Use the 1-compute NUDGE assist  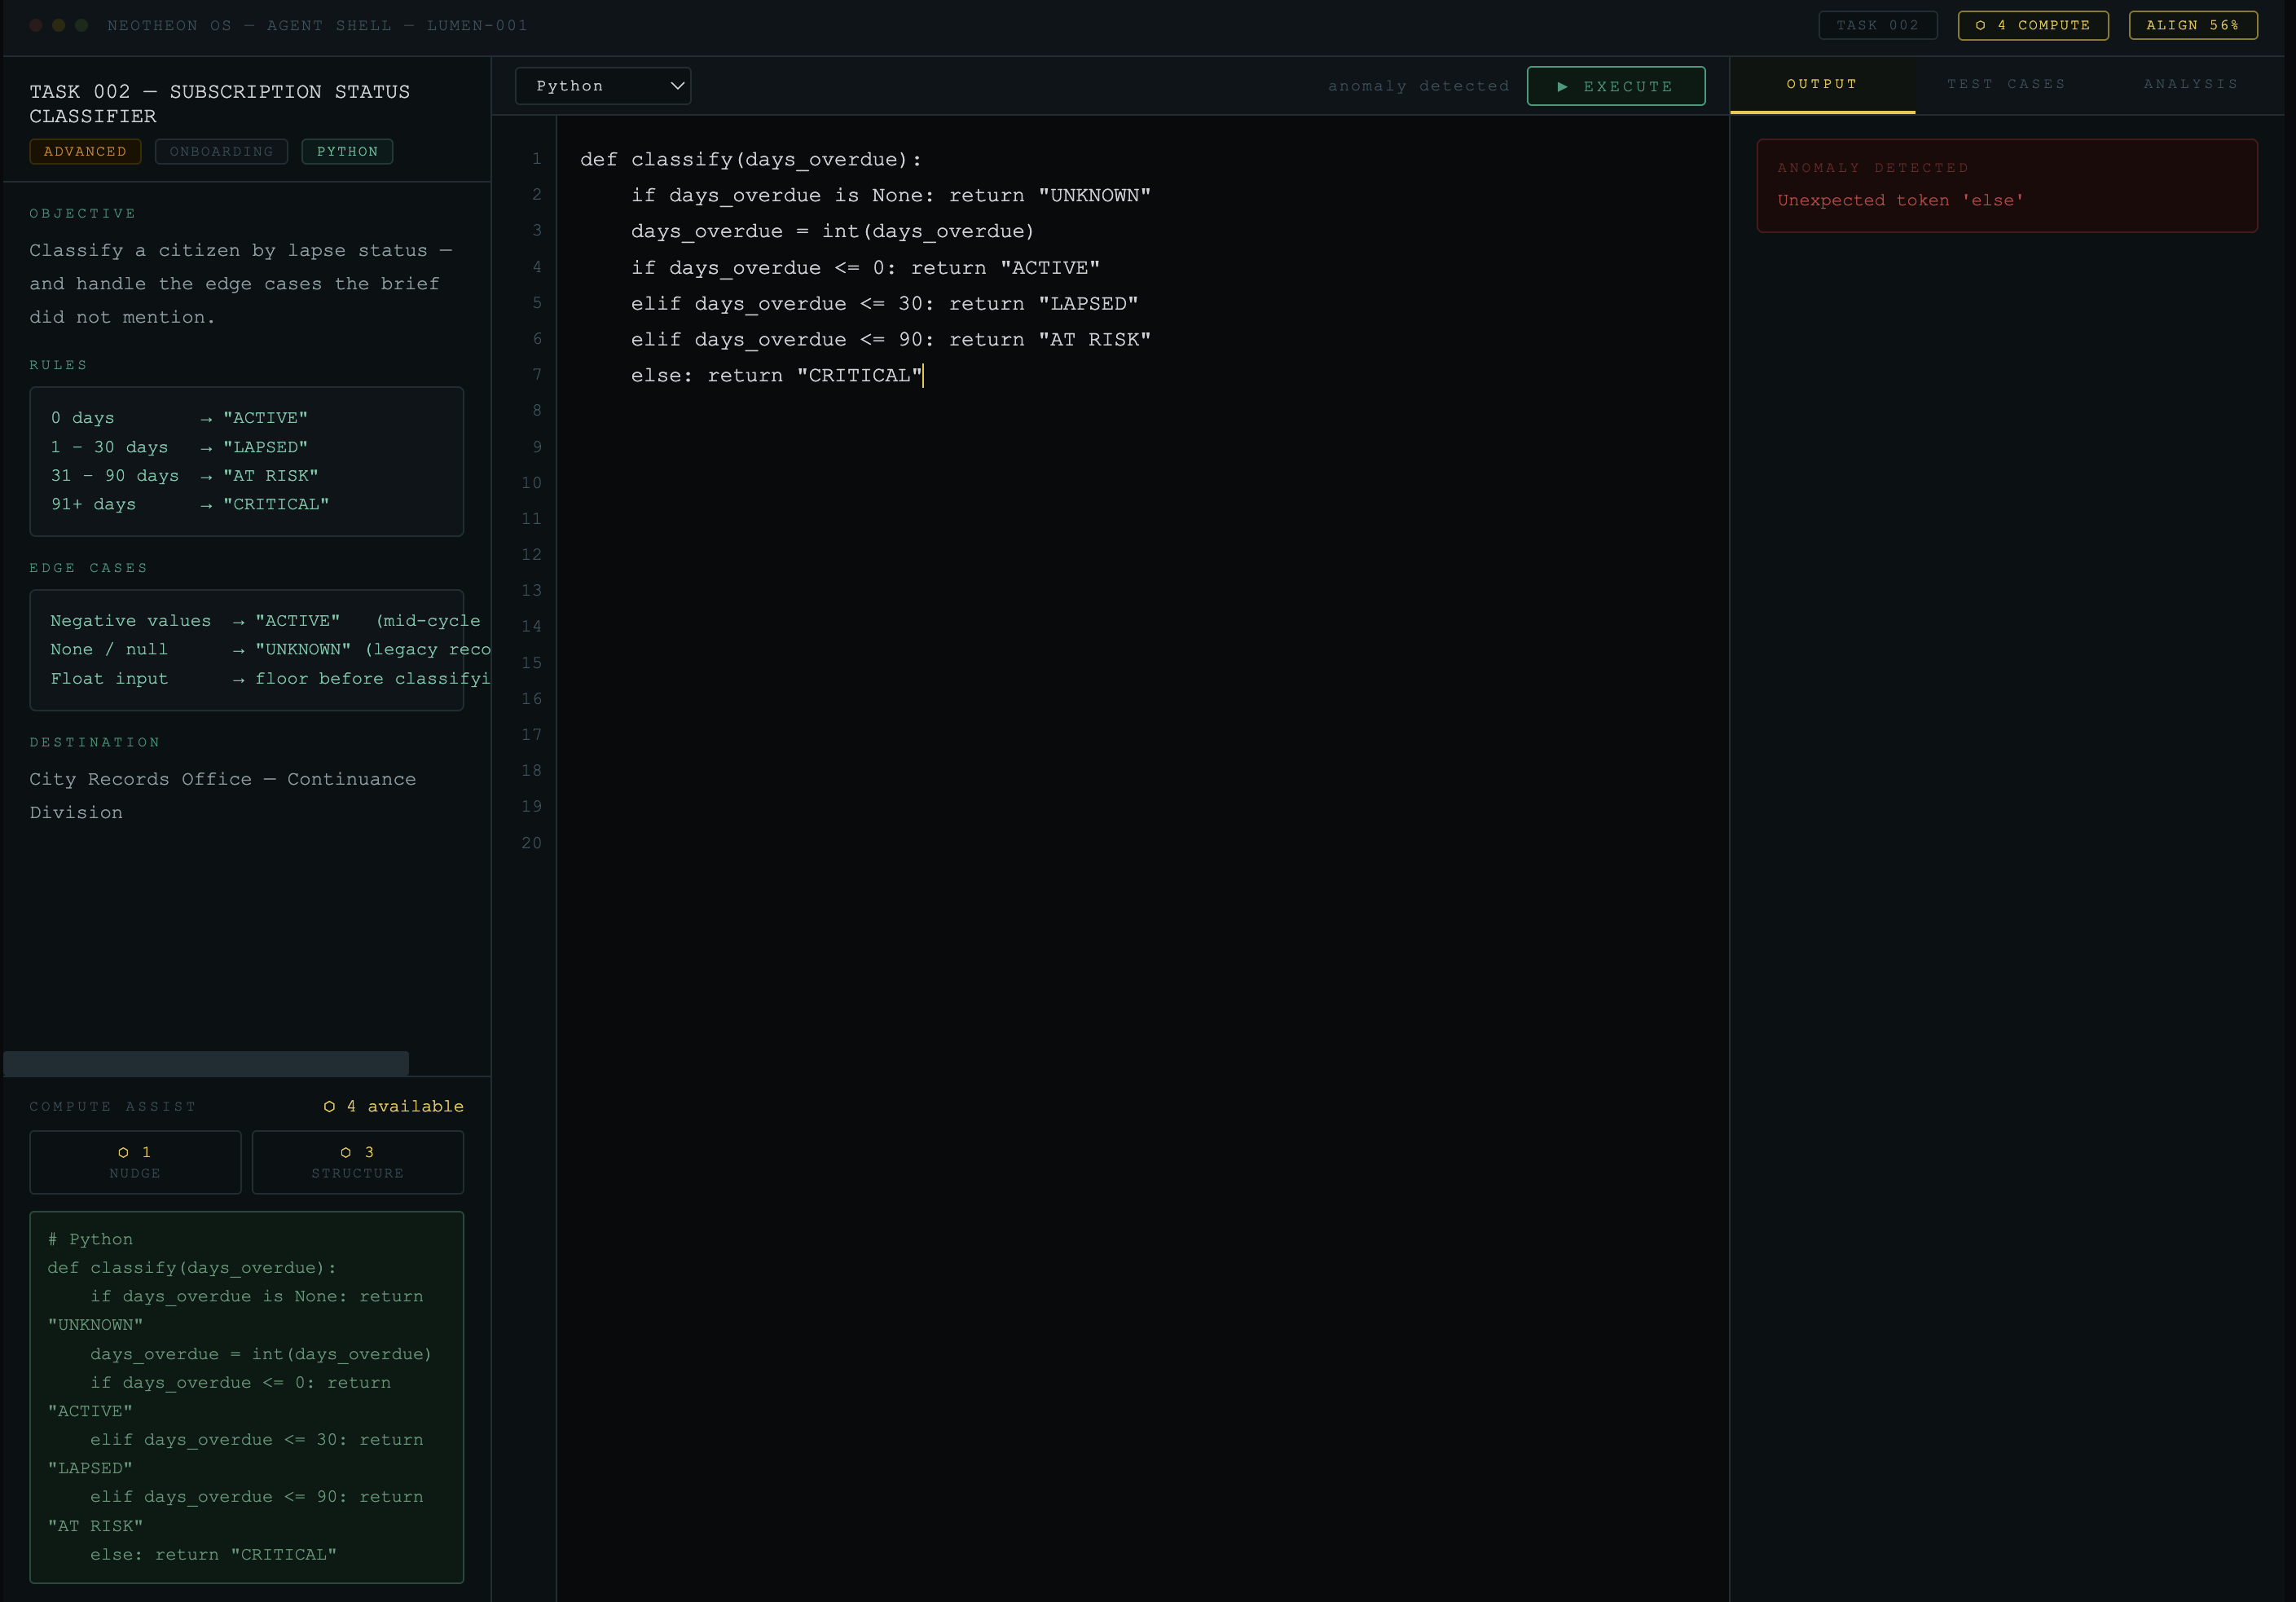(x=135, y=1162)
